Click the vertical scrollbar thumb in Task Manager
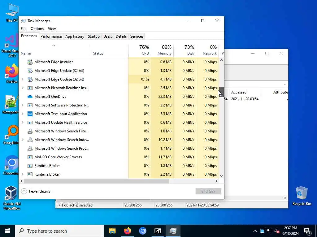317x237 pixels. 222,92
